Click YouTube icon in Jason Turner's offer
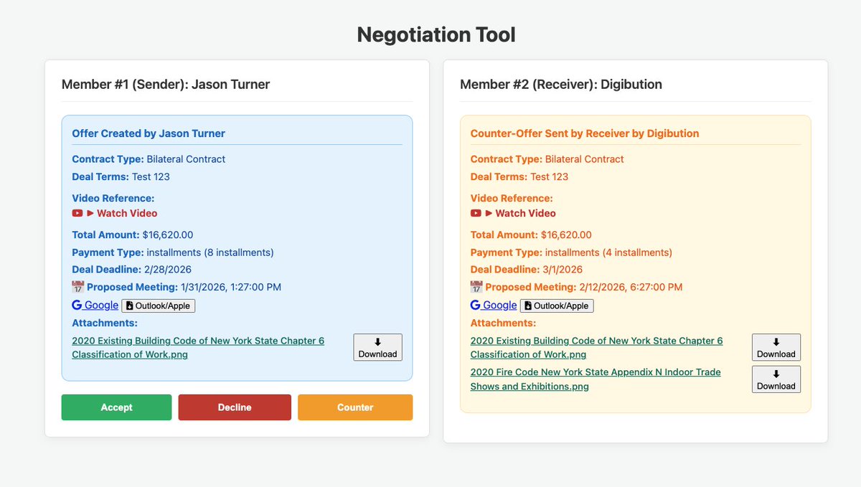The height and width of the screenshot is (487, 861). [x=77, y=213]
